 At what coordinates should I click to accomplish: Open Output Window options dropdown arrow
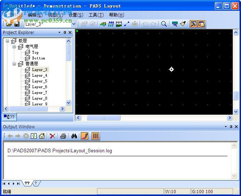pyautogui.click(x=226, y=127)
